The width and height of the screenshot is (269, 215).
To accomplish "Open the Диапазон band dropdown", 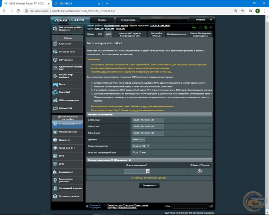I will (x=138, y=140).
